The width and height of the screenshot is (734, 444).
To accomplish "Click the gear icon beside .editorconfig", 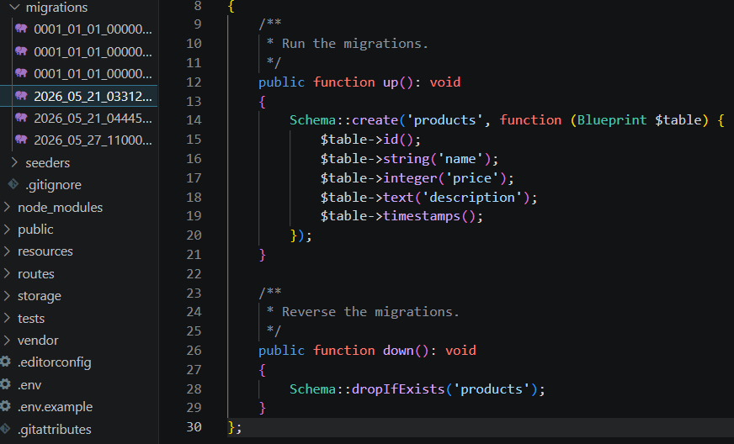I will pyautogui.click(x=5, y=362).
